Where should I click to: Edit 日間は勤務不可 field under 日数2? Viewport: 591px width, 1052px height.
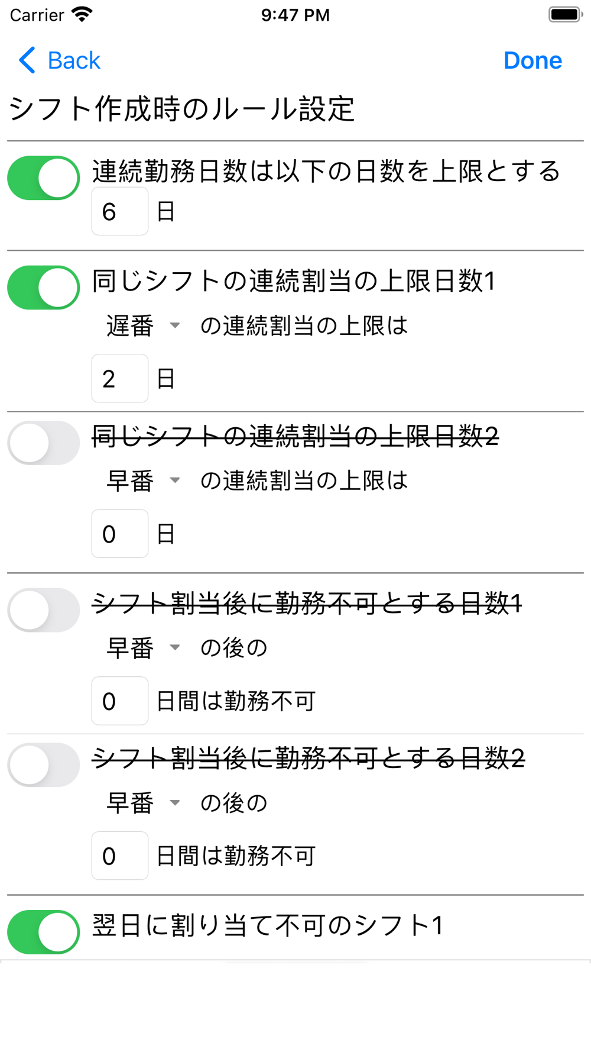(x=120, y=856)
